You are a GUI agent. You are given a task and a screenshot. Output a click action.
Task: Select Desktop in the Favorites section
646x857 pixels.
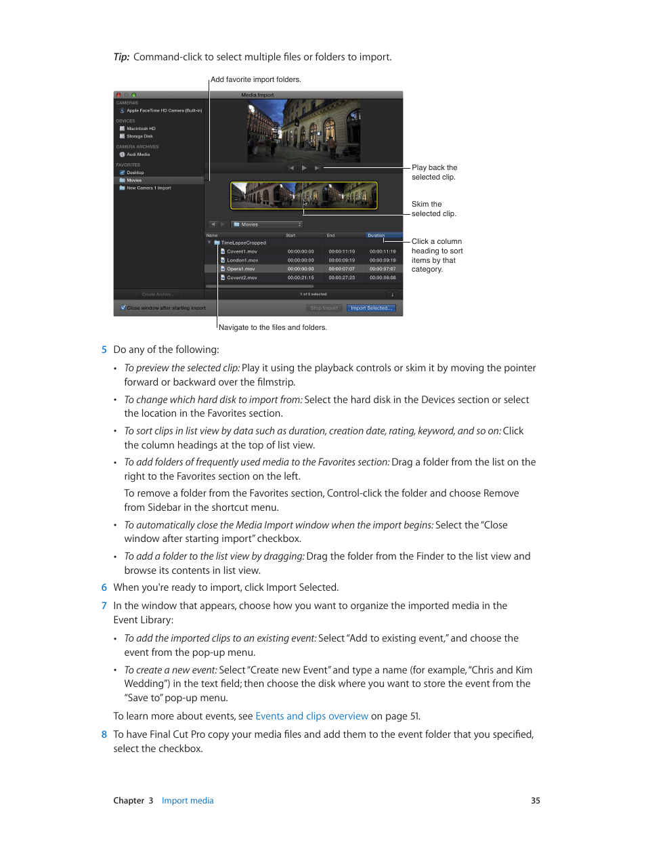(135, 173)
